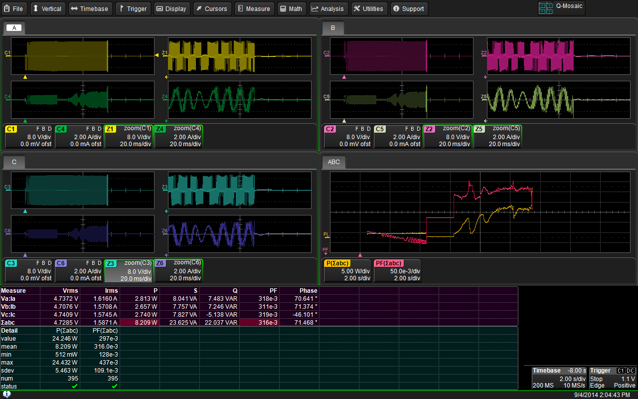Click the Analysis chart icon
The height and width of the screenshot is (399, 638).
pyautogui.click(x=315, y=8)
